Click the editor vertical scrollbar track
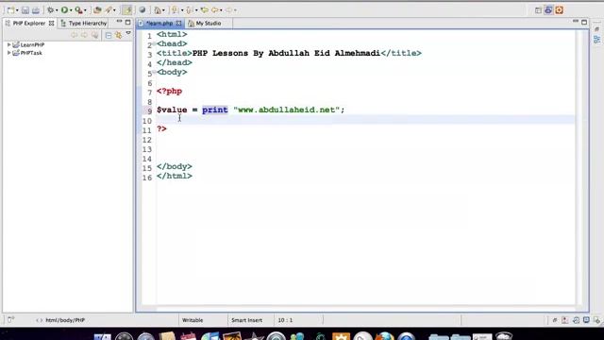Screen dimensions: 604x340 (579, 168)
